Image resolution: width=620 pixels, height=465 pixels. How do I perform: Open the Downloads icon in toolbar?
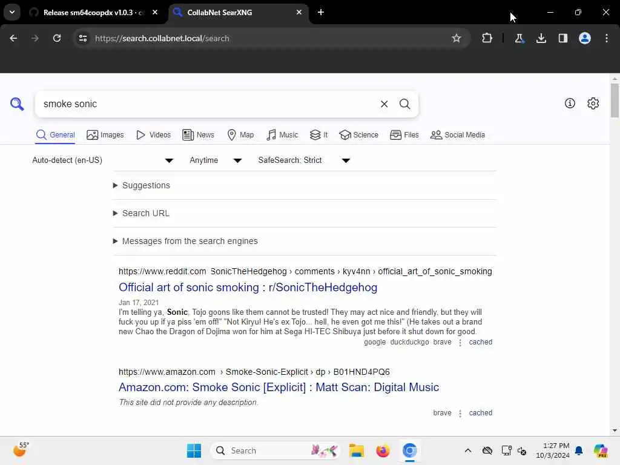coord(541,38)
